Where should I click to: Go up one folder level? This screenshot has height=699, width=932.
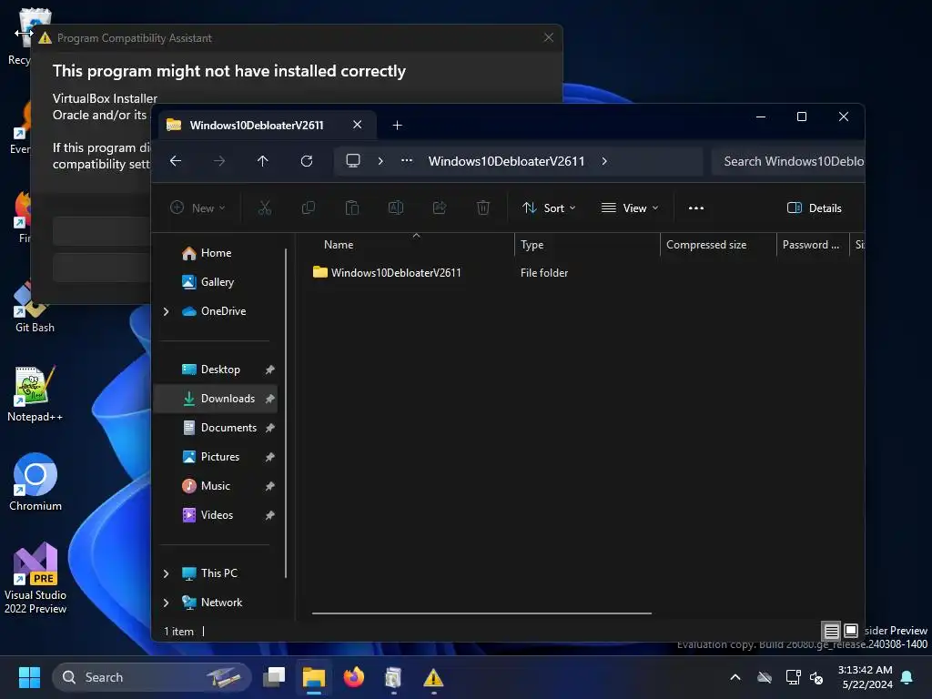263,161
